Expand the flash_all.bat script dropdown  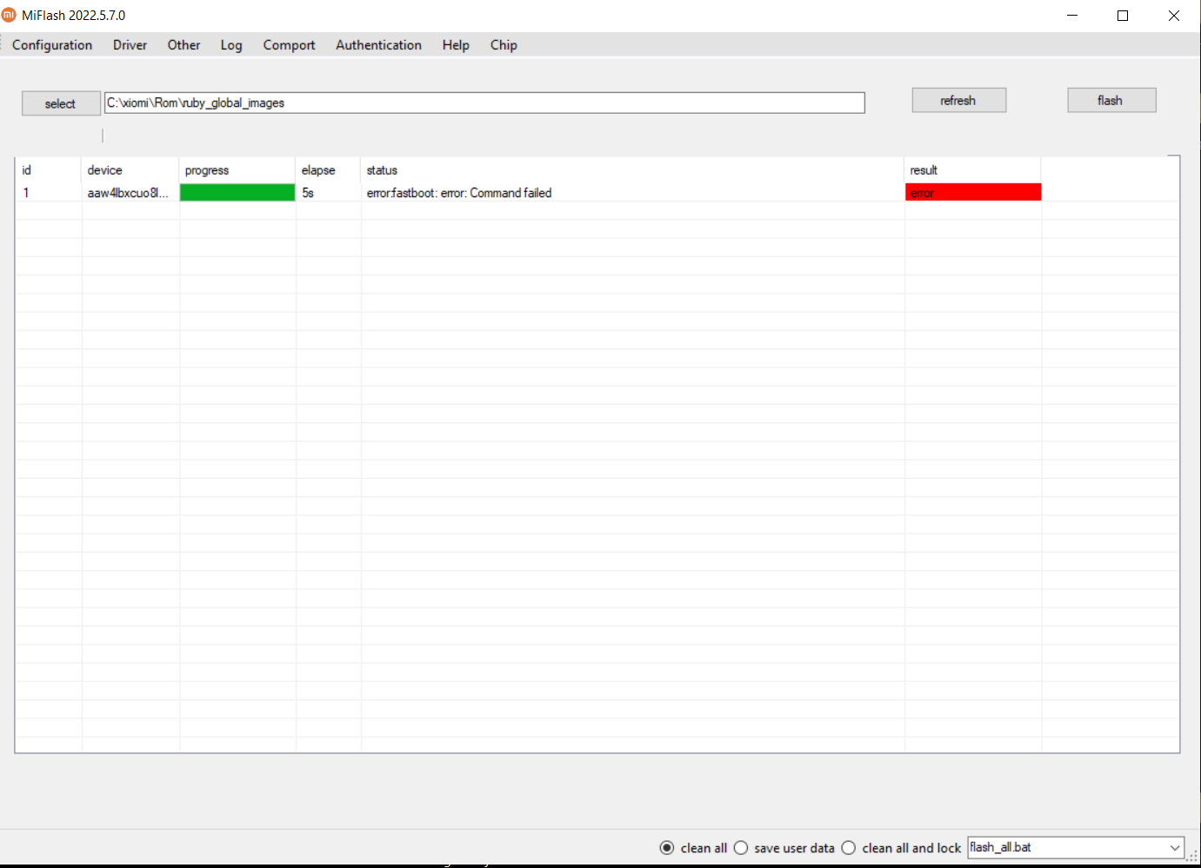point(1174,848)
